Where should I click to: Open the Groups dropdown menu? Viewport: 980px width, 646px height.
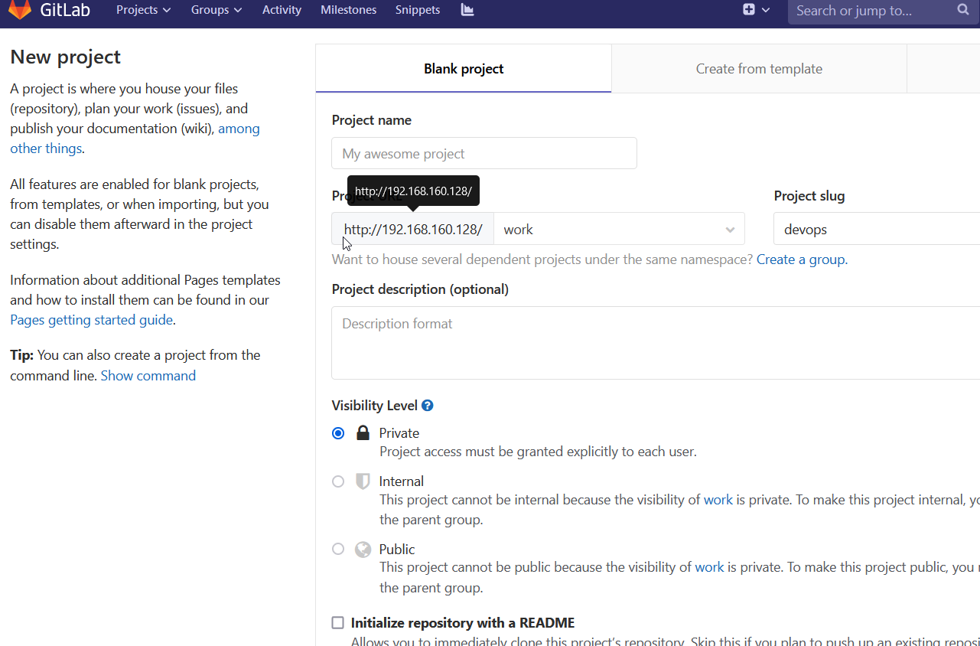click(x=217, y=10)
